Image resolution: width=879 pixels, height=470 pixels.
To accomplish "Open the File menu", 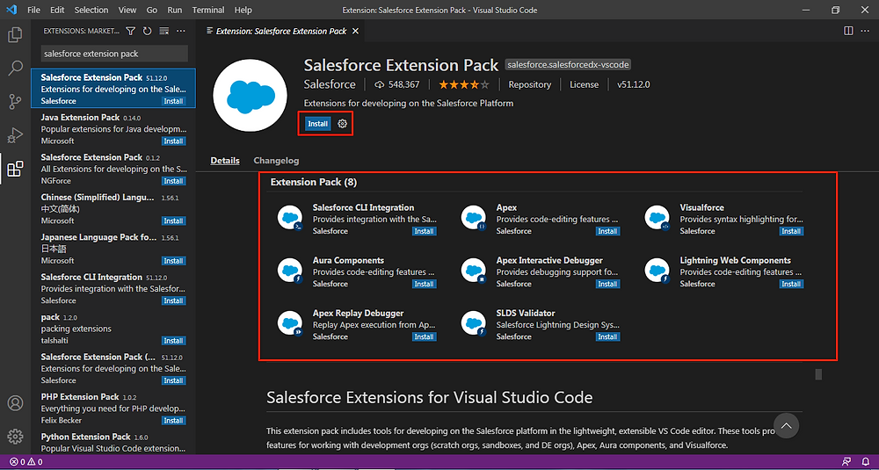I will coord(33,10).
